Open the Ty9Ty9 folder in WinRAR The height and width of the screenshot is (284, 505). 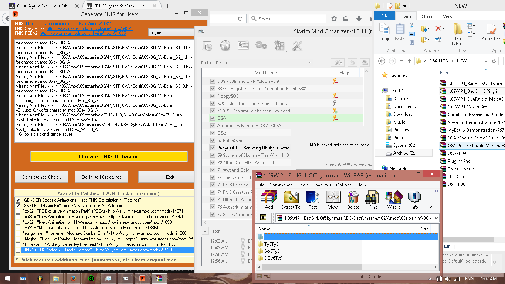271,244
